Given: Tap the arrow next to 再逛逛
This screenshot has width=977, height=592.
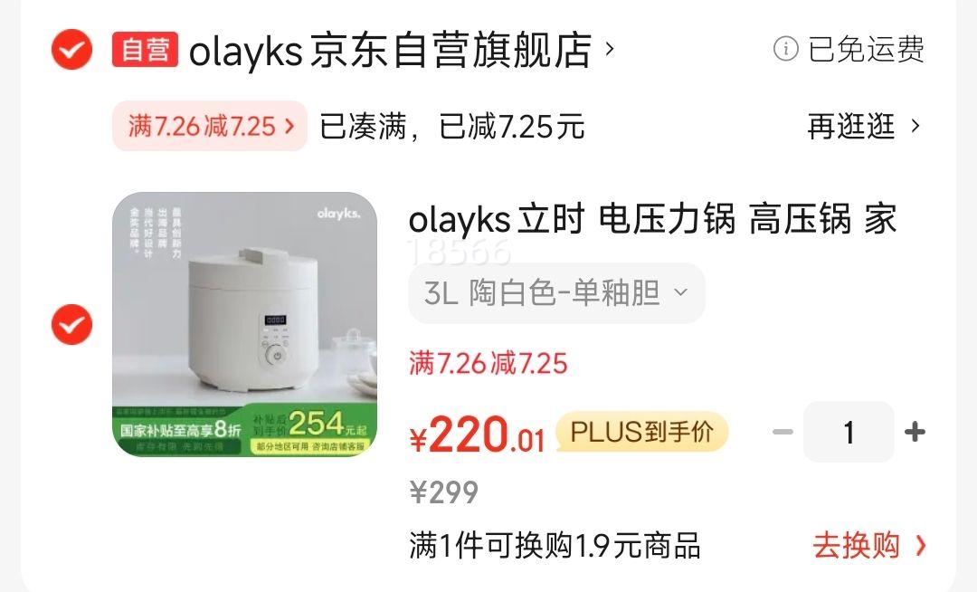Looking at the screenshot, I should 915,127.
